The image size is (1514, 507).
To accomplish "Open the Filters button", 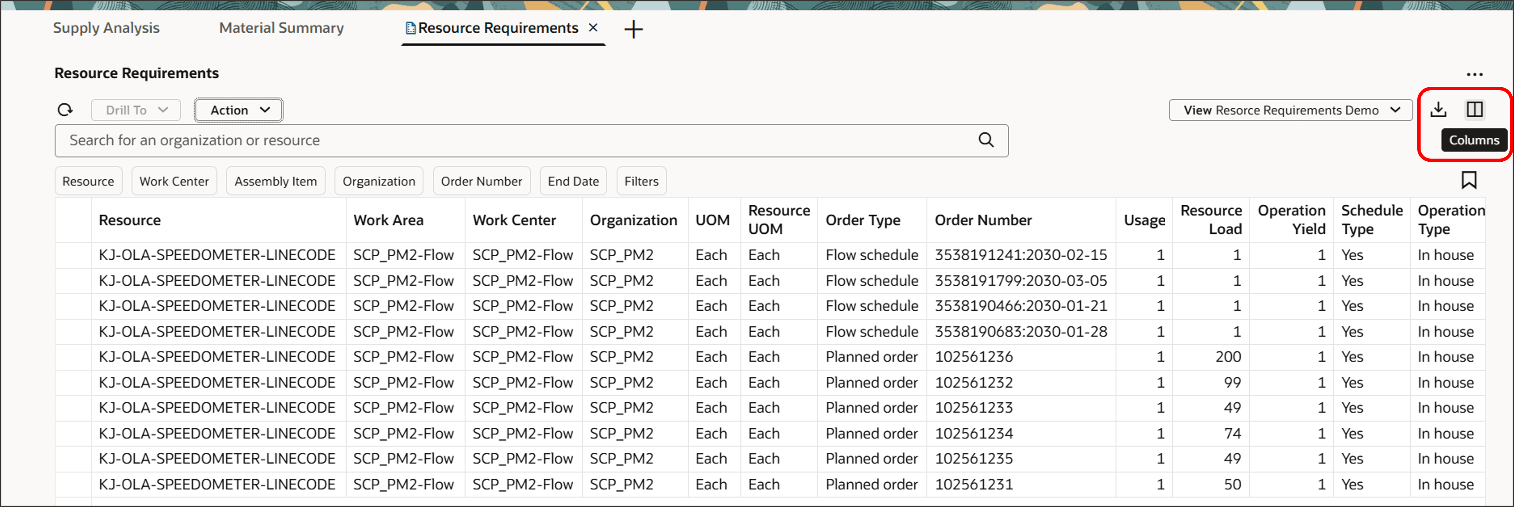I will point(641,180).
